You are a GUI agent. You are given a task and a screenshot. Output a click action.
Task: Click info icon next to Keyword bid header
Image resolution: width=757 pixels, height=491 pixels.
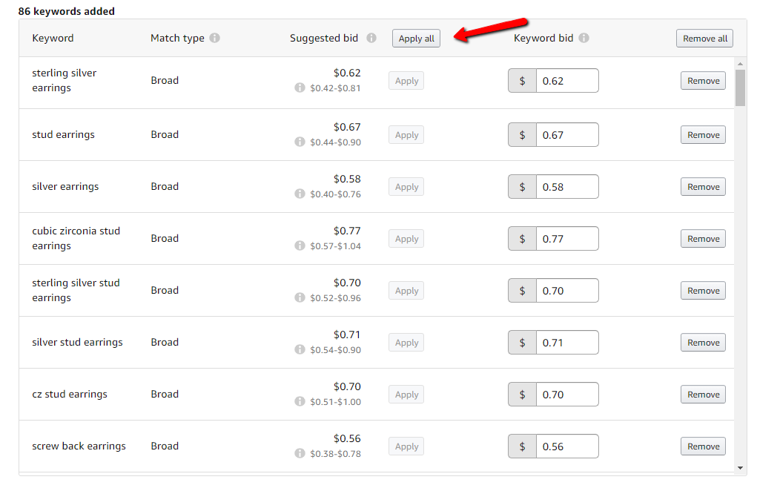584,38
